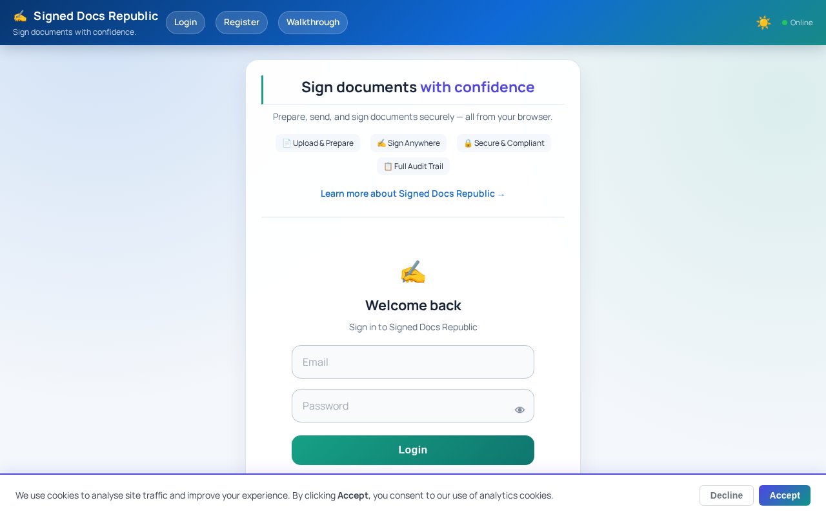Image resolution: width=826 pixels, height=516 pixels.
Task: Click the green Online status indicator
Action: (784, 23)
